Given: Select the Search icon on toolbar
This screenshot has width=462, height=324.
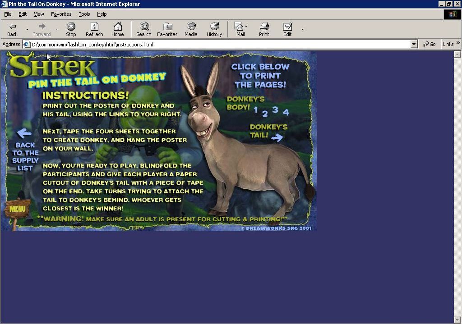Looking at the screenshot, I should [x=143, y=28].
